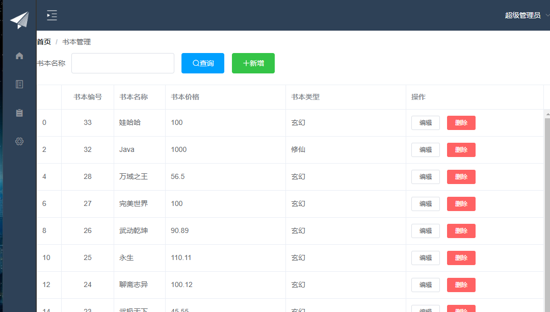Open the clipboard sidebar icon
The height and width of the screenshot is (312, 550).
point(19,113)
